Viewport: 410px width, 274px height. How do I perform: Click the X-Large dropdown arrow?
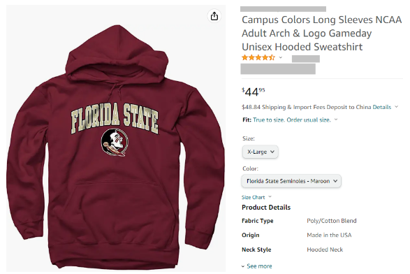coord(272,152)
